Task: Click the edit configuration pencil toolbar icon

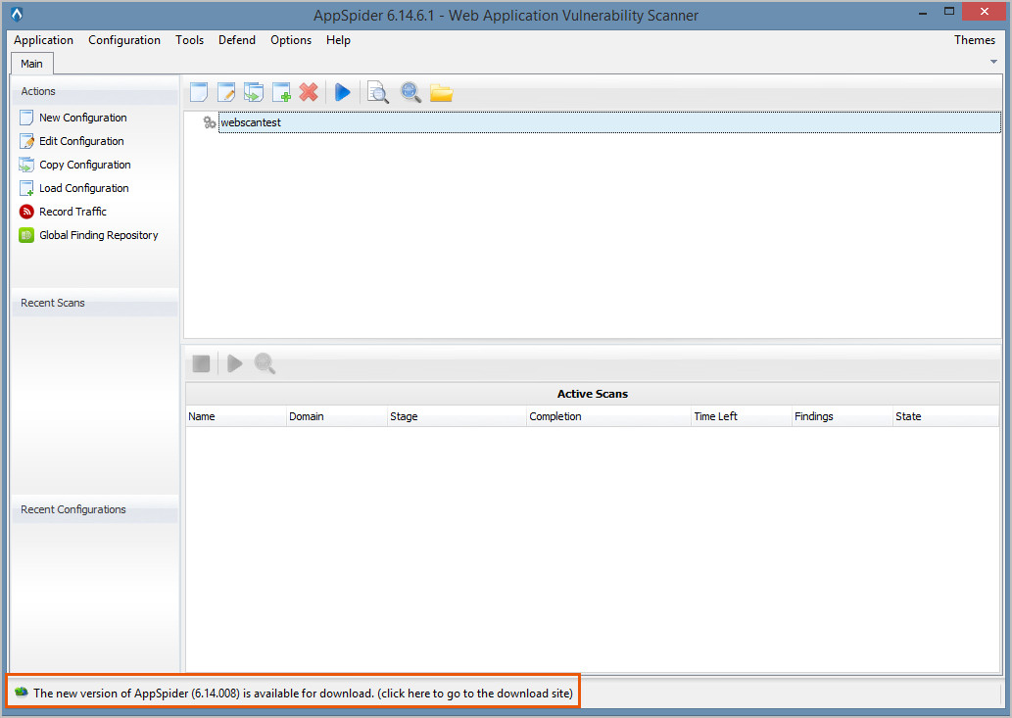Action: [226, 92]
